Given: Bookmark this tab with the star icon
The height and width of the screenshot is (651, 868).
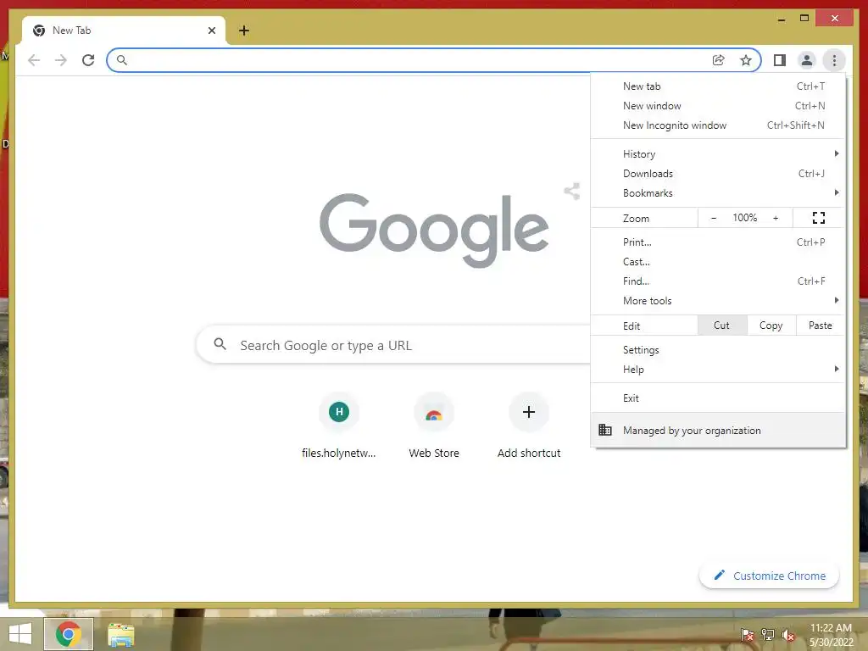Looking at the screenshot, I should 746,60.
